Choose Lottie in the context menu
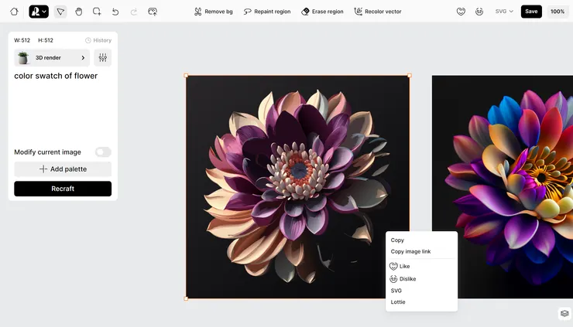The image size is (573, 327). pos(398,302)
